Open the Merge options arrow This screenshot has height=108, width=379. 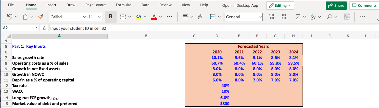click(x=220, y=17)
